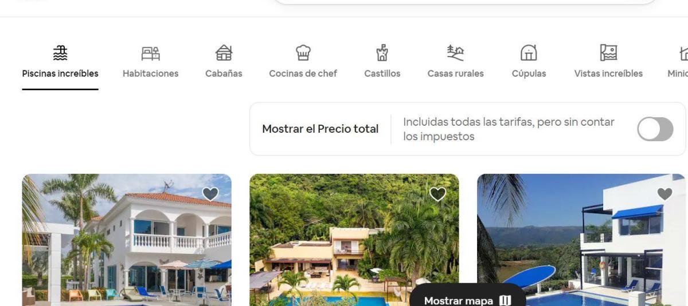Open the Vistas increíbles icon category
Screen dimensions: 688x306
[608, 53]
